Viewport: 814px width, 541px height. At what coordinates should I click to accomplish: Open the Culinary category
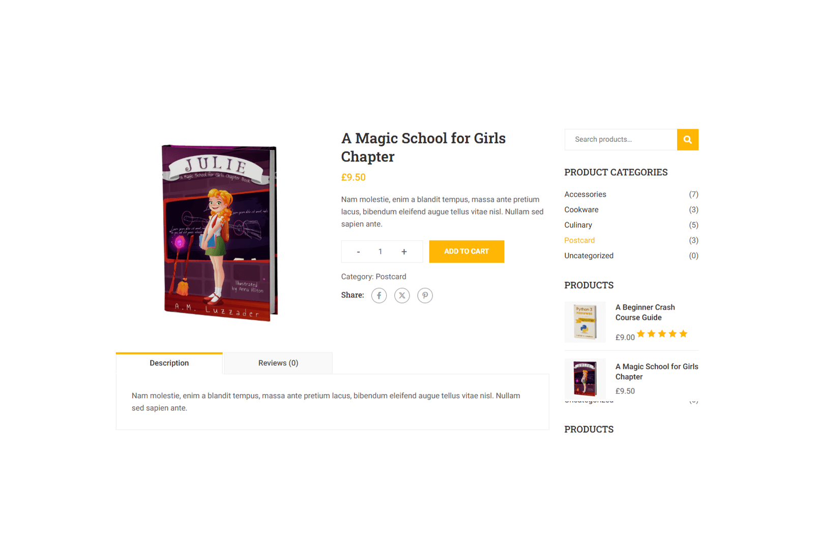[578, 225]
